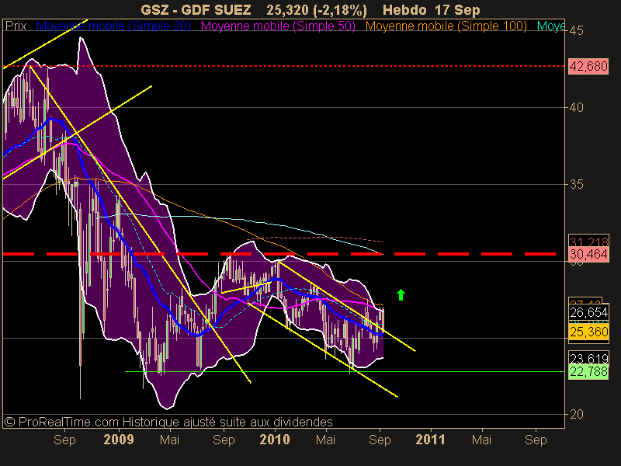
Task: Click the 20 price axis value
Action: click(577, 415)
